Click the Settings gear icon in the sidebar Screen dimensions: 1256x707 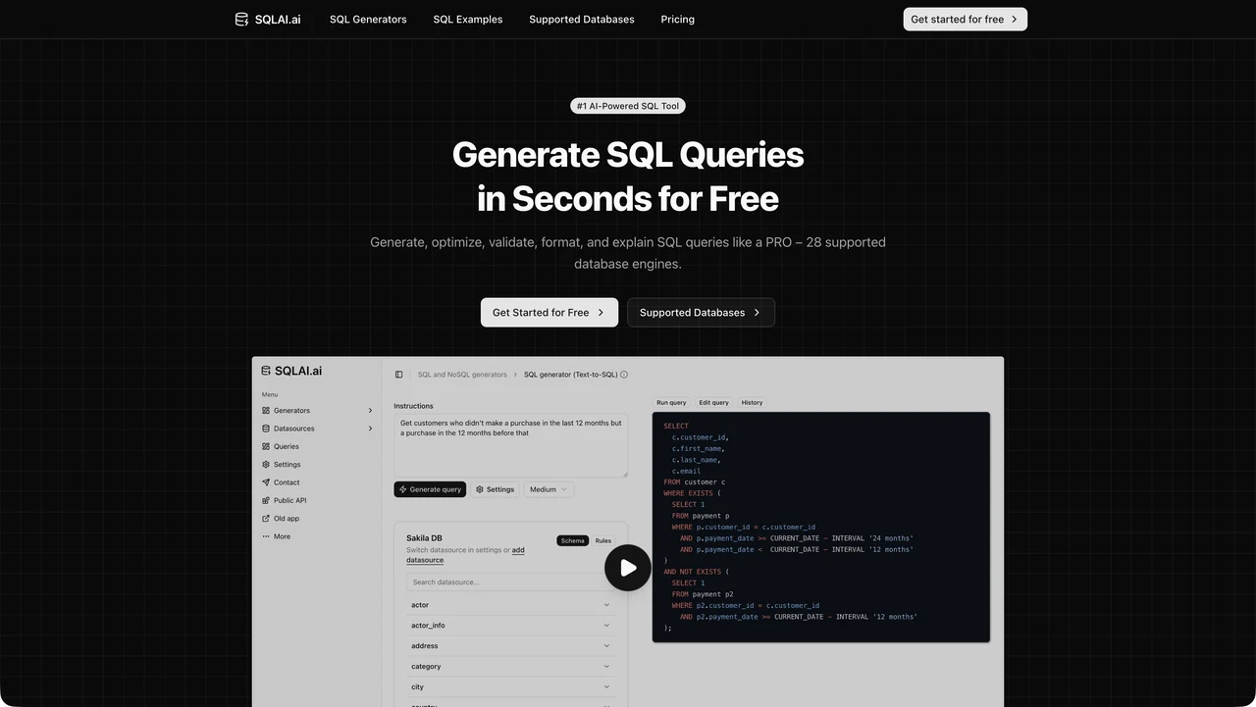[x=266, y=465]
